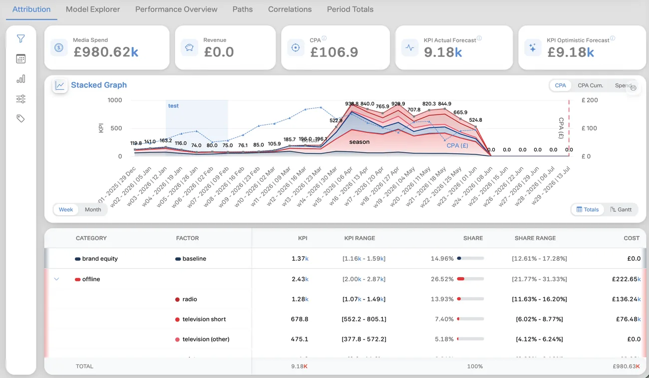Click the radio factor color dot
The image size is (649, 378).
coord(178,300)
